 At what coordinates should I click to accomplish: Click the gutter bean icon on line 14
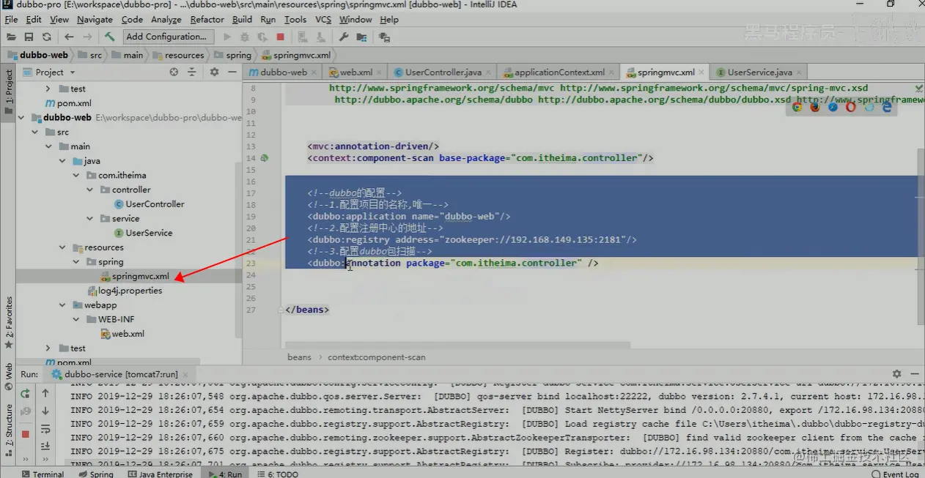265,158
